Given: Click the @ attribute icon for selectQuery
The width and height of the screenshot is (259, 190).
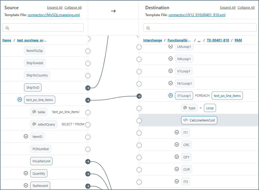Looking at the screenshot, I should pyautogui.click(x=34, y=124).
